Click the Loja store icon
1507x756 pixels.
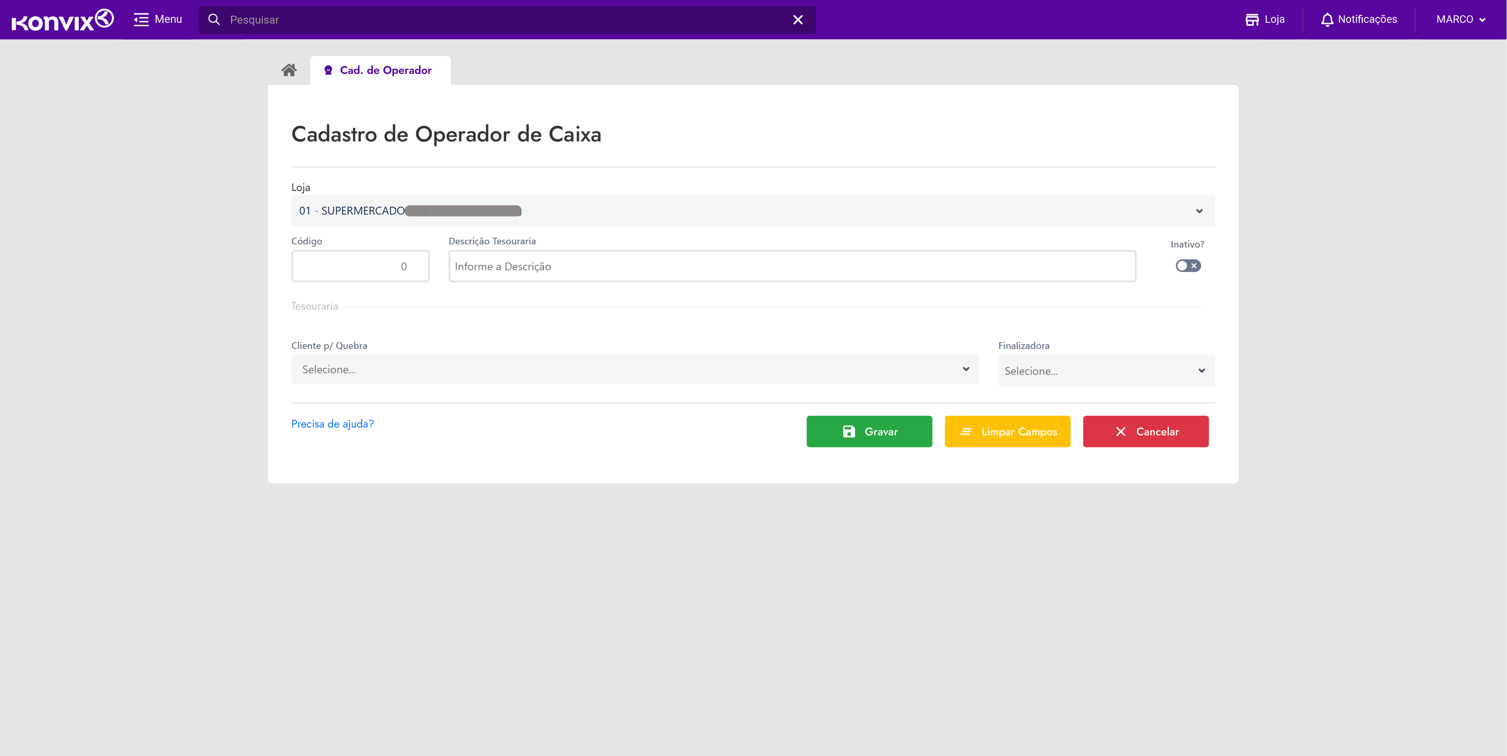point(1252,20)
